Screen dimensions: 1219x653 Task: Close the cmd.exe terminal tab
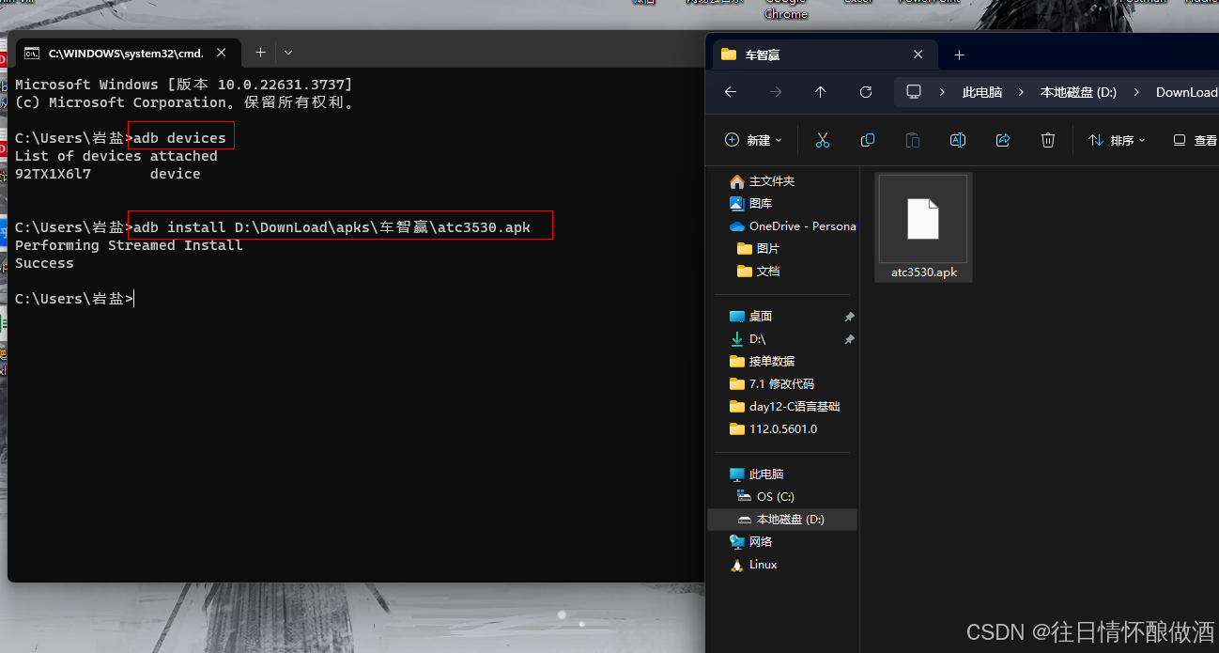tap(224, 53)
